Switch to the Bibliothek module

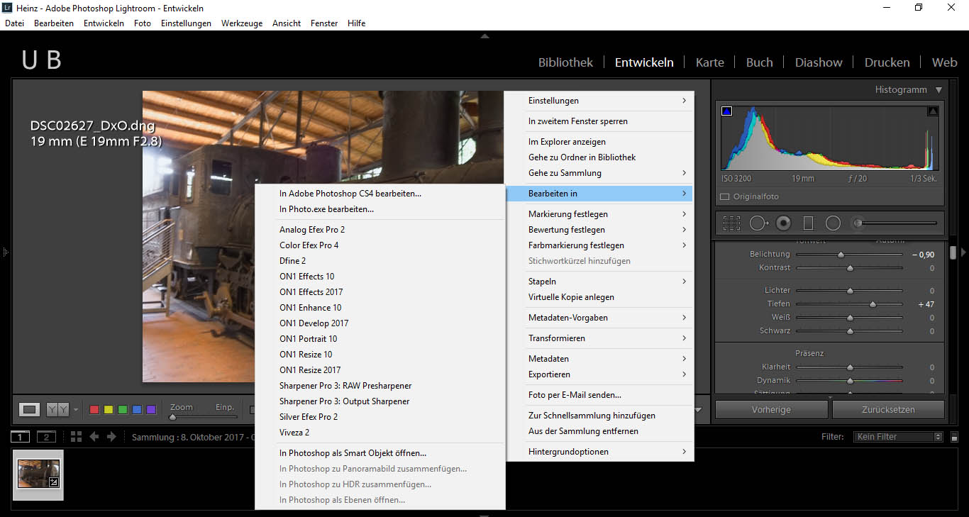[x=565, y=62]
